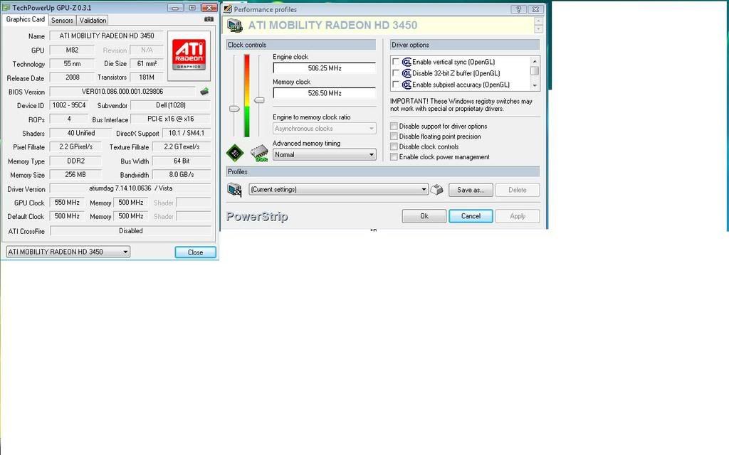
Task: Tick Enable subpixel accuracy (OpenGL)
Action: point(396,85)
